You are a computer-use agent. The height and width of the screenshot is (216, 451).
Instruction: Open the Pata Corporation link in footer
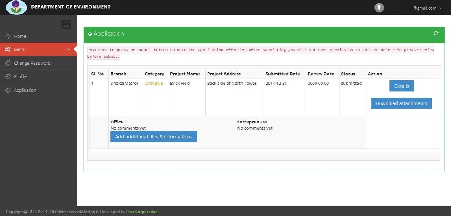point(142,212)
